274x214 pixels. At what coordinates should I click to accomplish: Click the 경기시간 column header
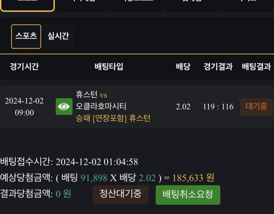click(24, 67)
